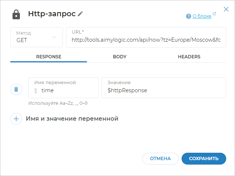Image resolution: width=235 pixels, height=176 pixels.
Task: Select the HEADERS tab
Action: [189, 57]
